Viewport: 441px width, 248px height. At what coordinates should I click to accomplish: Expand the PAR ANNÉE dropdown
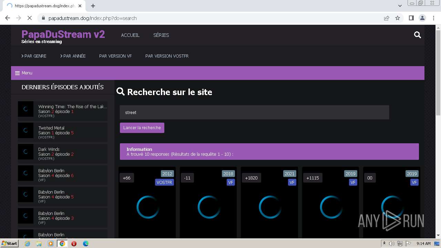[73, 56]
